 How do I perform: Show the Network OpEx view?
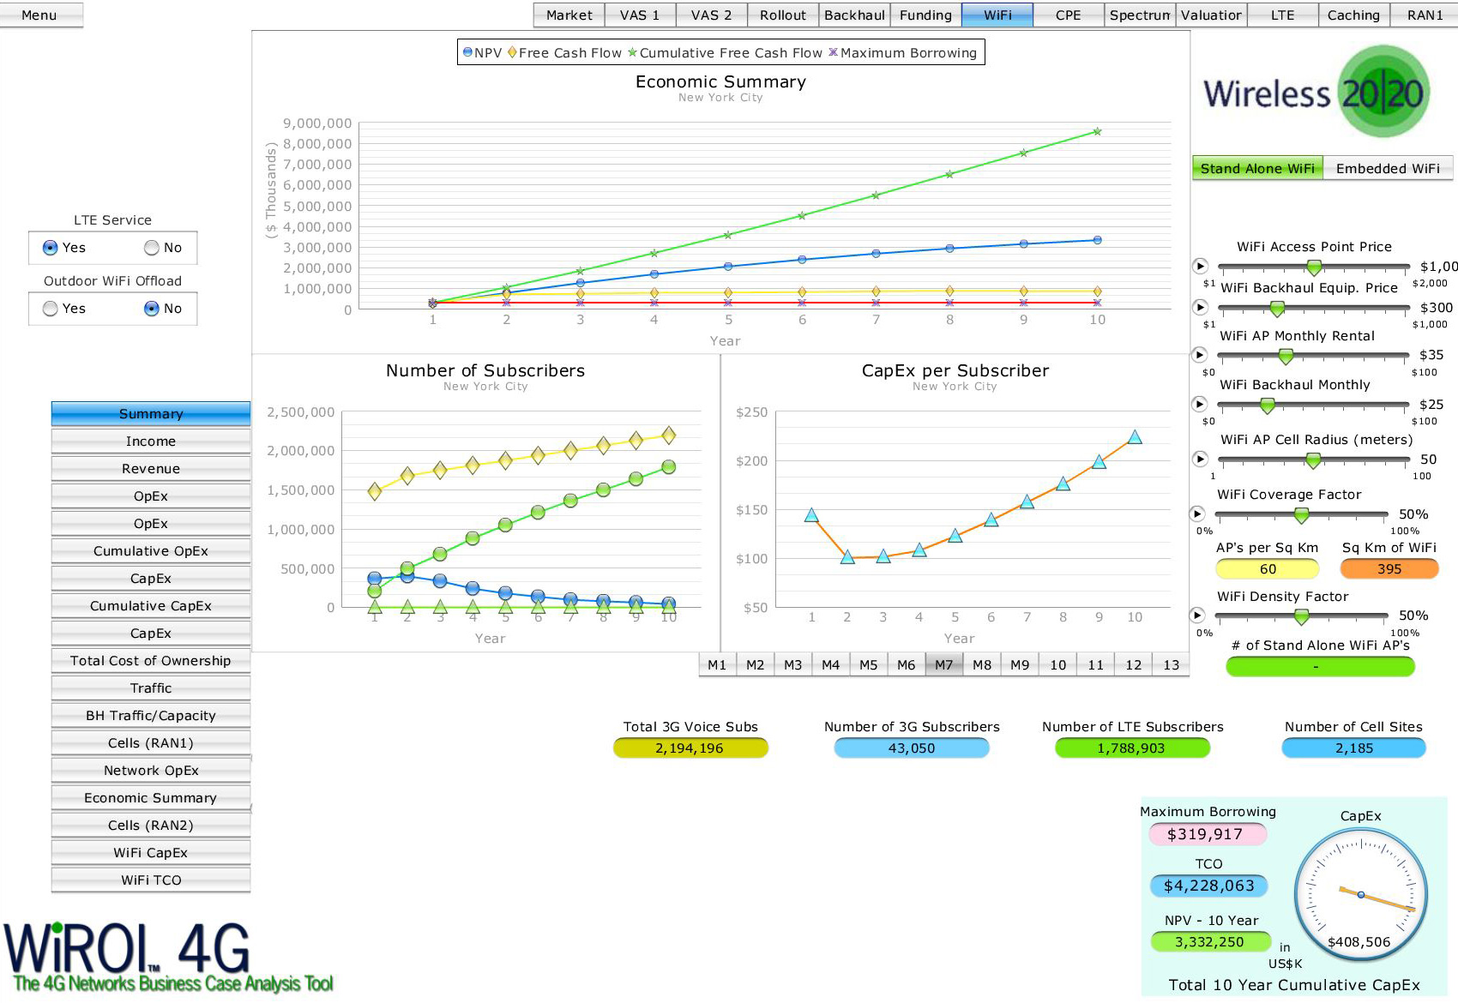(x=151, y=771)
